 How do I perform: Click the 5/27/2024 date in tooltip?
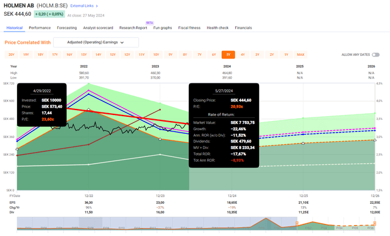(x=224, y=91)
